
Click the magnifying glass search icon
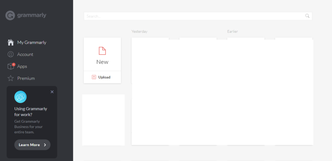[x=307, y=16]
